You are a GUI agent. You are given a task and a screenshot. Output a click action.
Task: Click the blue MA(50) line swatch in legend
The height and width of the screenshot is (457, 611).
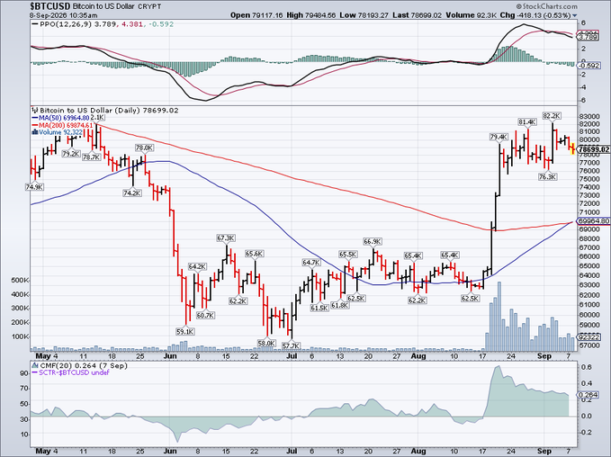pyautogui.click(x=35, y=118)
